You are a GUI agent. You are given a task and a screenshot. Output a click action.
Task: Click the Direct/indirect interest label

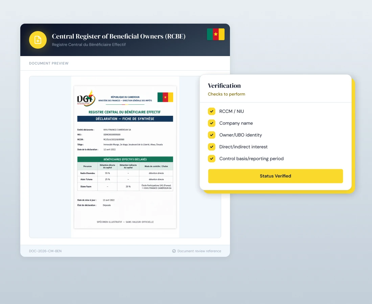pos(243,147)
